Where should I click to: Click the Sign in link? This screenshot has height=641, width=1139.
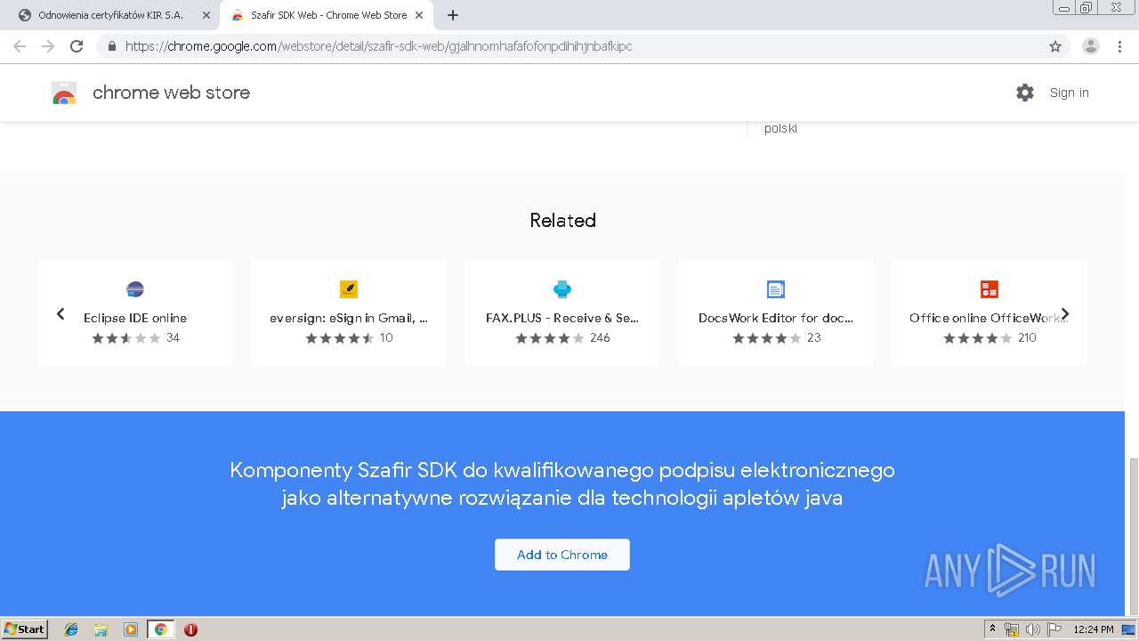(x=1069, y=93)
